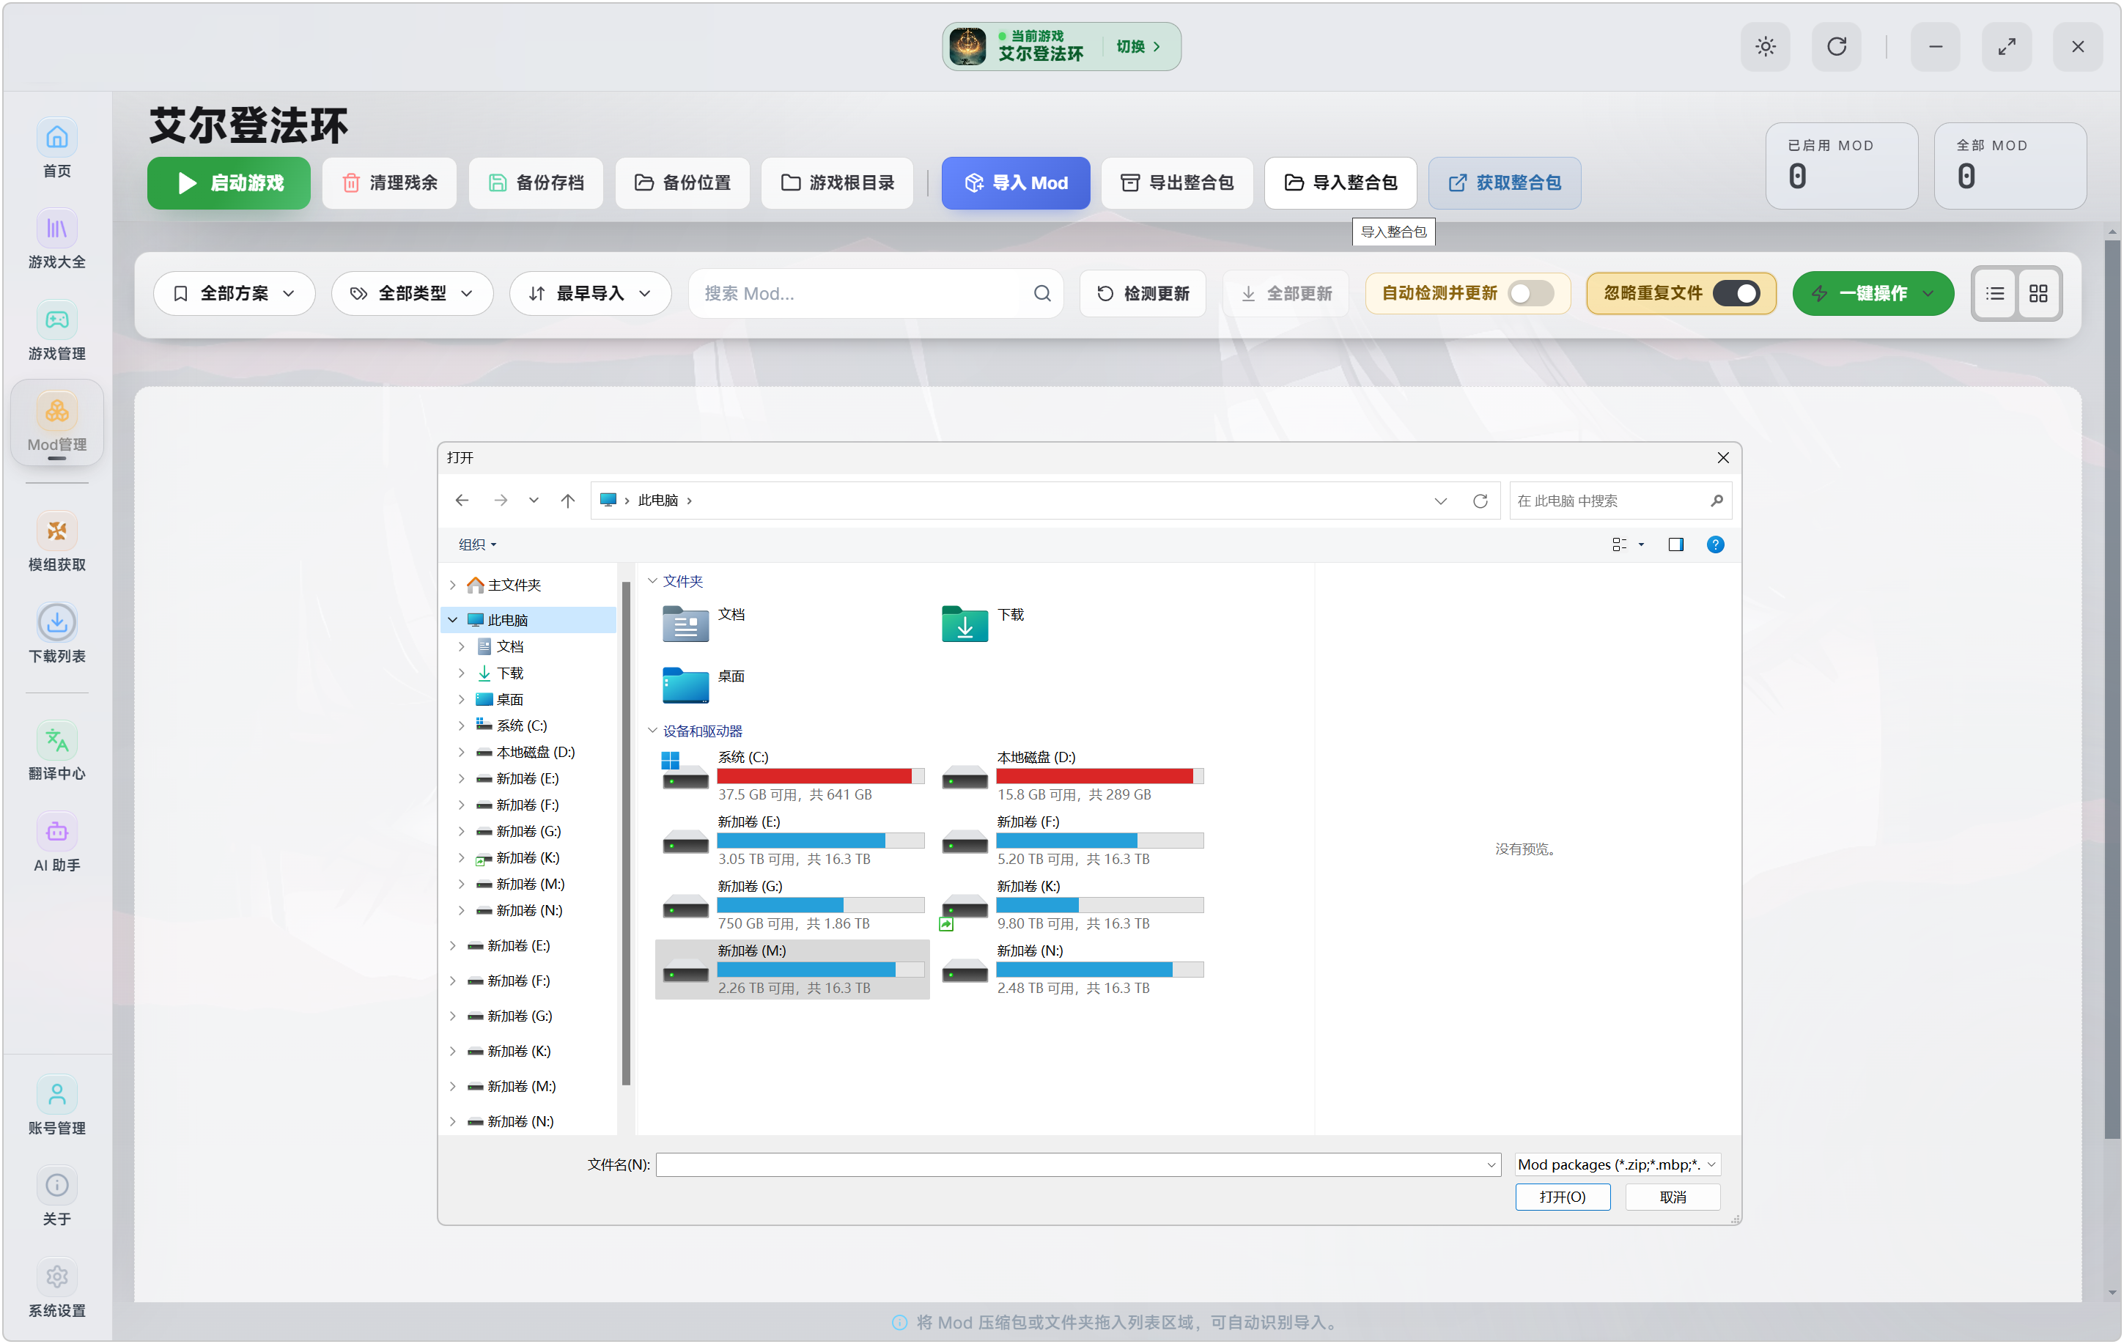Open the 关于 info icon

point(56,1185)
